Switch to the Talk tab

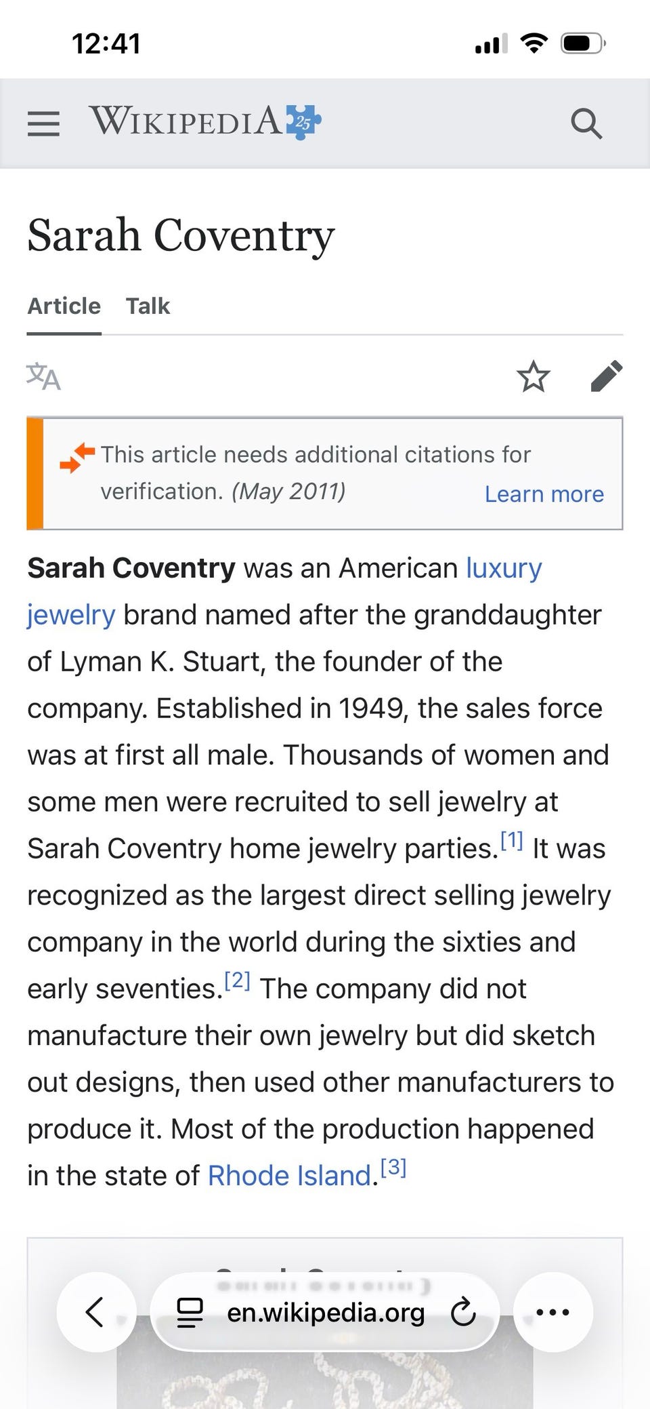(148, 306)
